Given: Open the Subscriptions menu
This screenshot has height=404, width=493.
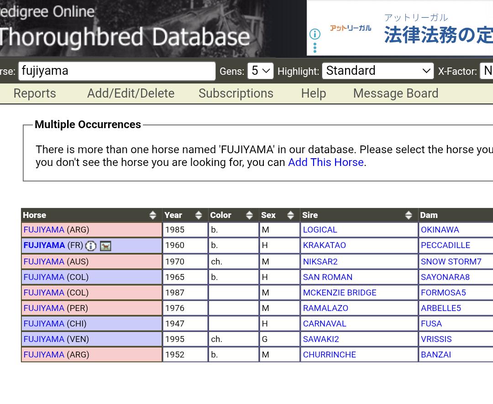Looking at the screenshot, I should [236, 93].
